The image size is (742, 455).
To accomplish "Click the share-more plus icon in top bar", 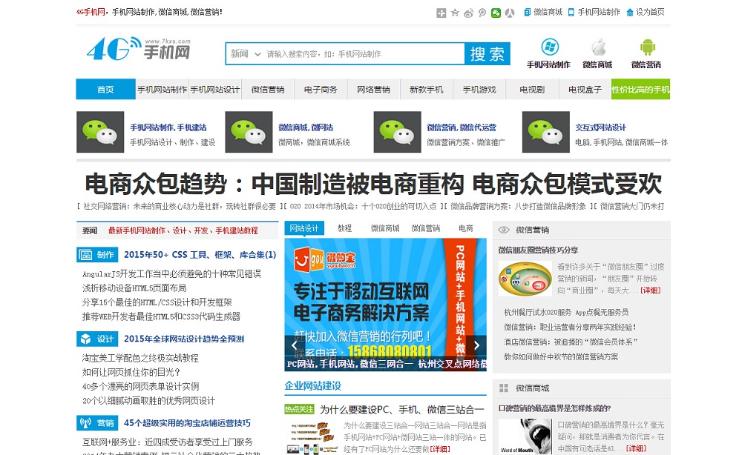I will [441, 13].
